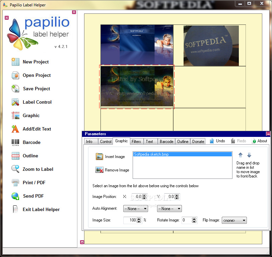This screenshot has width=272, height=257.
Task: Select the top-left label with blue Softpedia image
Action: click(137, 45)
